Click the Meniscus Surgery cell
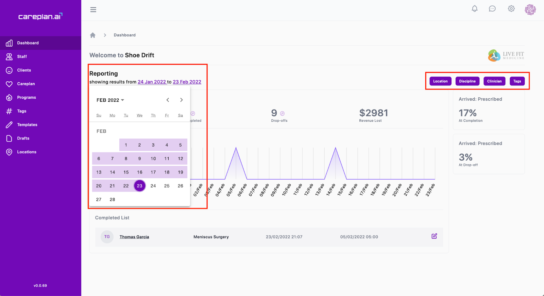 tap(211, 237)
